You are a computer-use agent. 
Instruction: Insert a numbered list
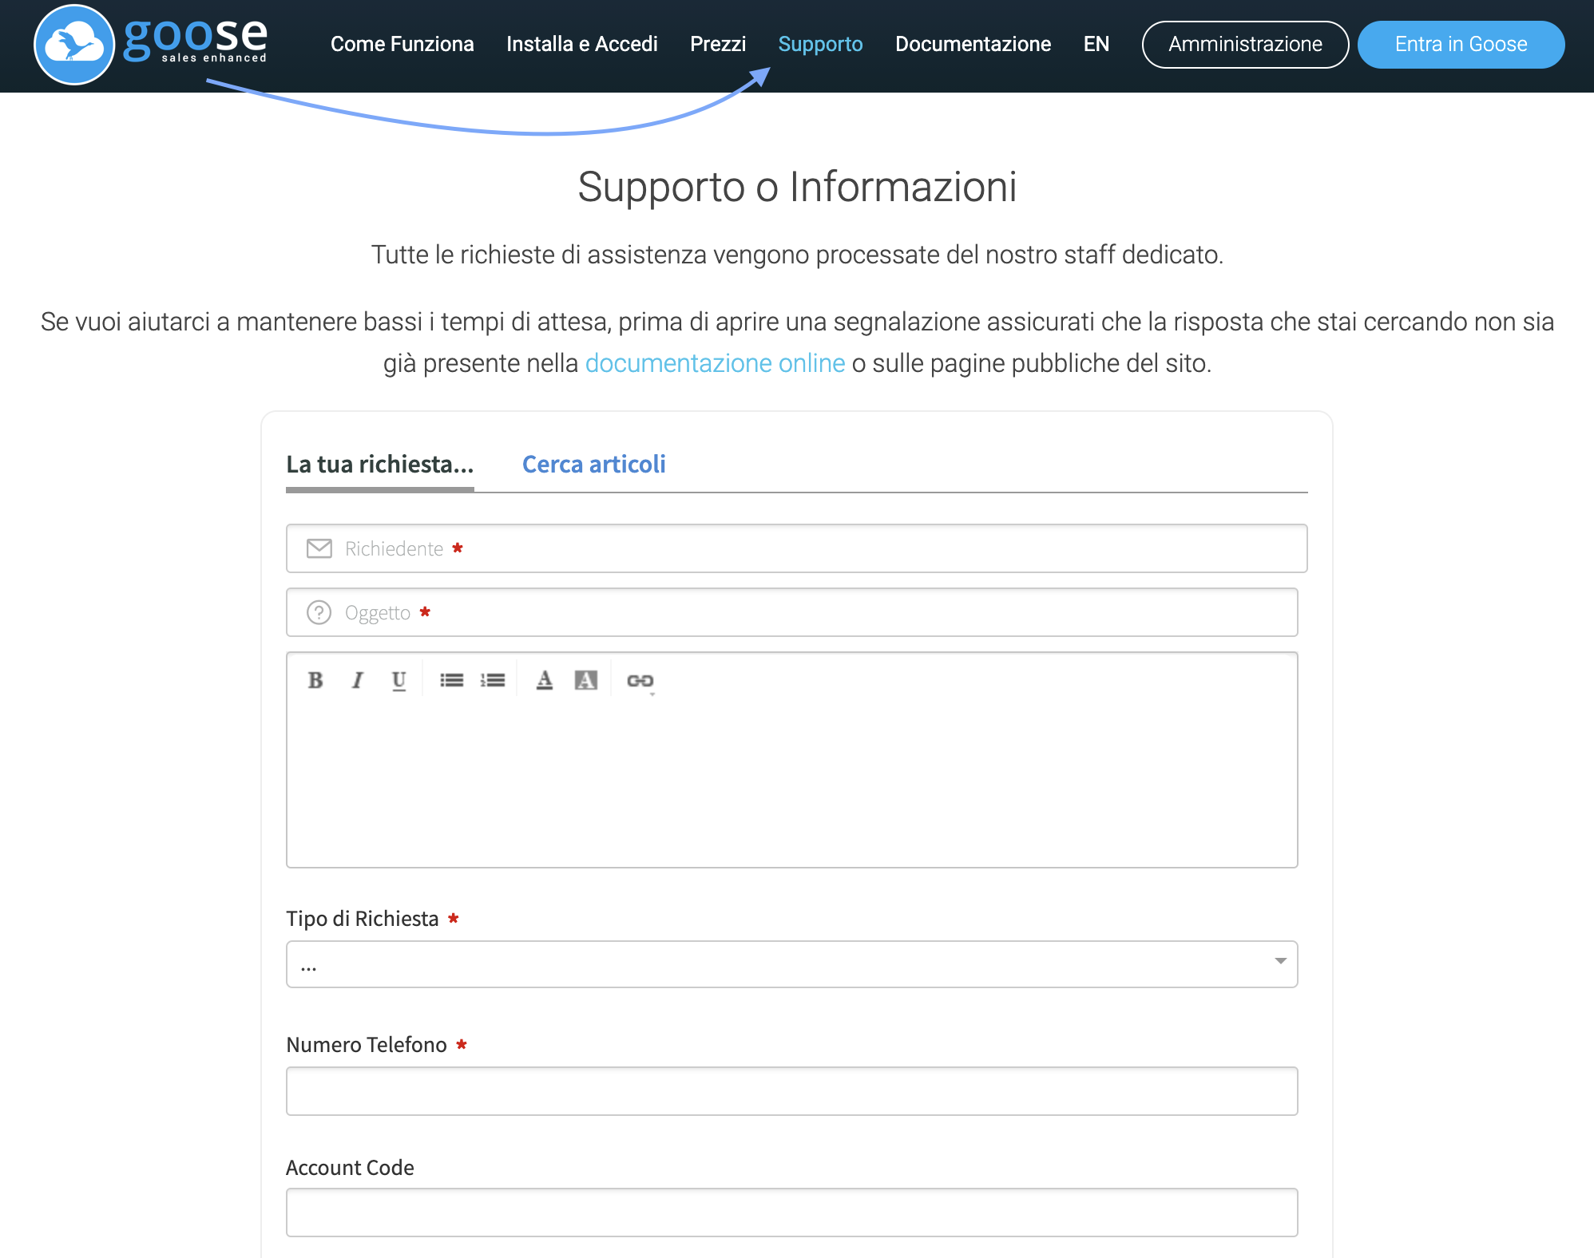click(493, 680)
